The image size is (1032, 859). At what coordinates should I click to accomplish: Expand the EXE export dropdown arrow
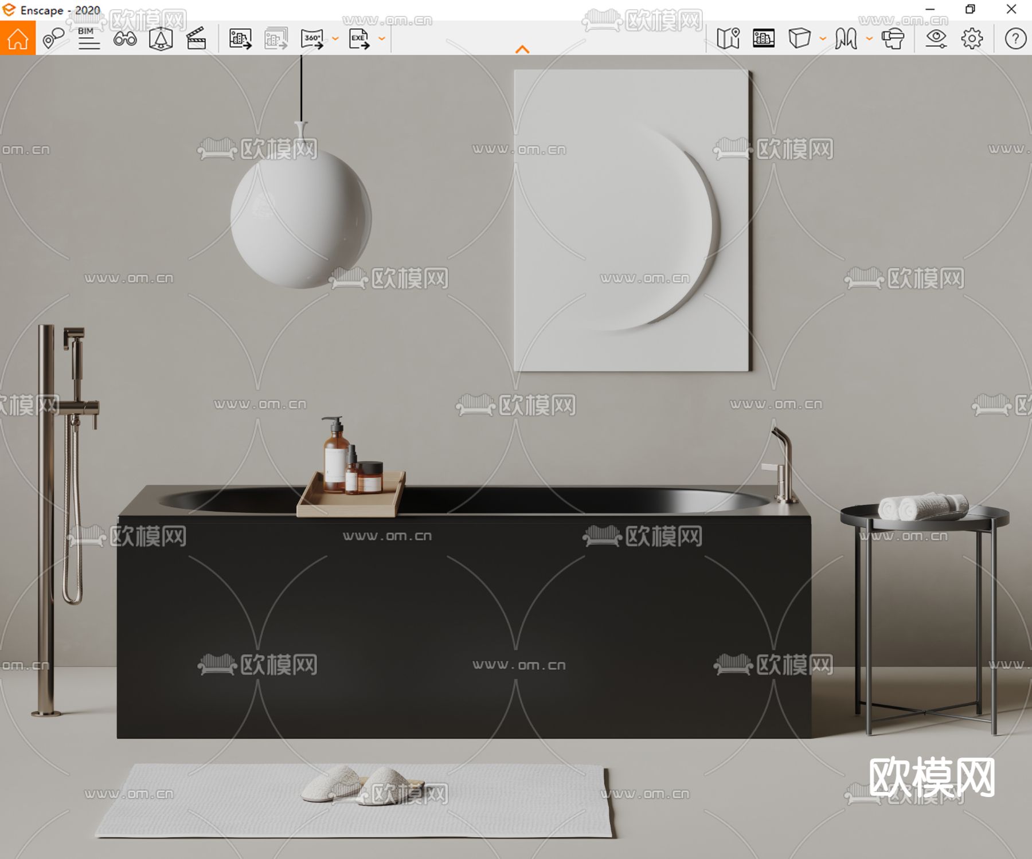pyautogui.click(x=382, y=39)
